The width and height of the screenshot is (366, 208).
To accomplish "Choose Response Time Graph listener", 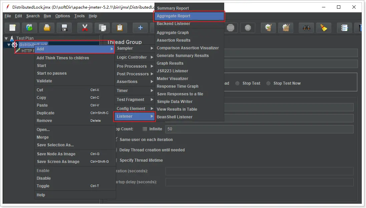I will (x=189, y=86).
